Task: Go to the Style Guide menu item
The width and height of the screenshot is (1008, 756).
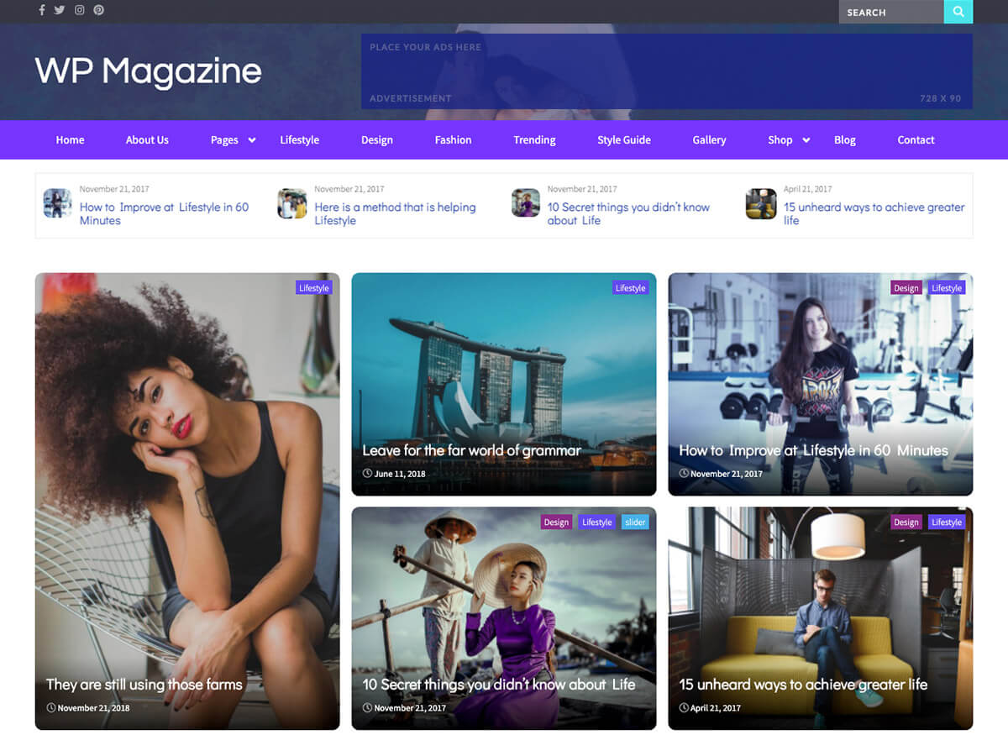Action: [x=623, y=140]
